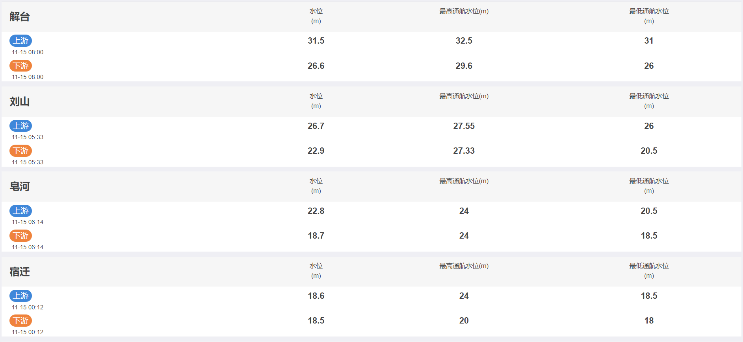Click the 解台 station heading
Screen dimensions: 743x342
pos(20,17)
